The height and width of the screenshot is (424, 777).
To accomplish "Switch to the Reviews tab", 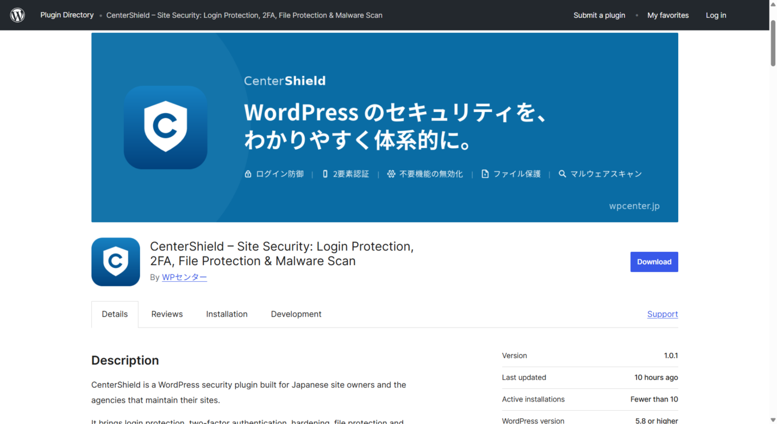I will 167,314.
